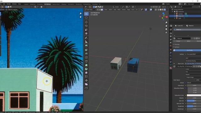
Task: Click the zoom magnifier in 3D viewport
Action: [x=166, y=23]
